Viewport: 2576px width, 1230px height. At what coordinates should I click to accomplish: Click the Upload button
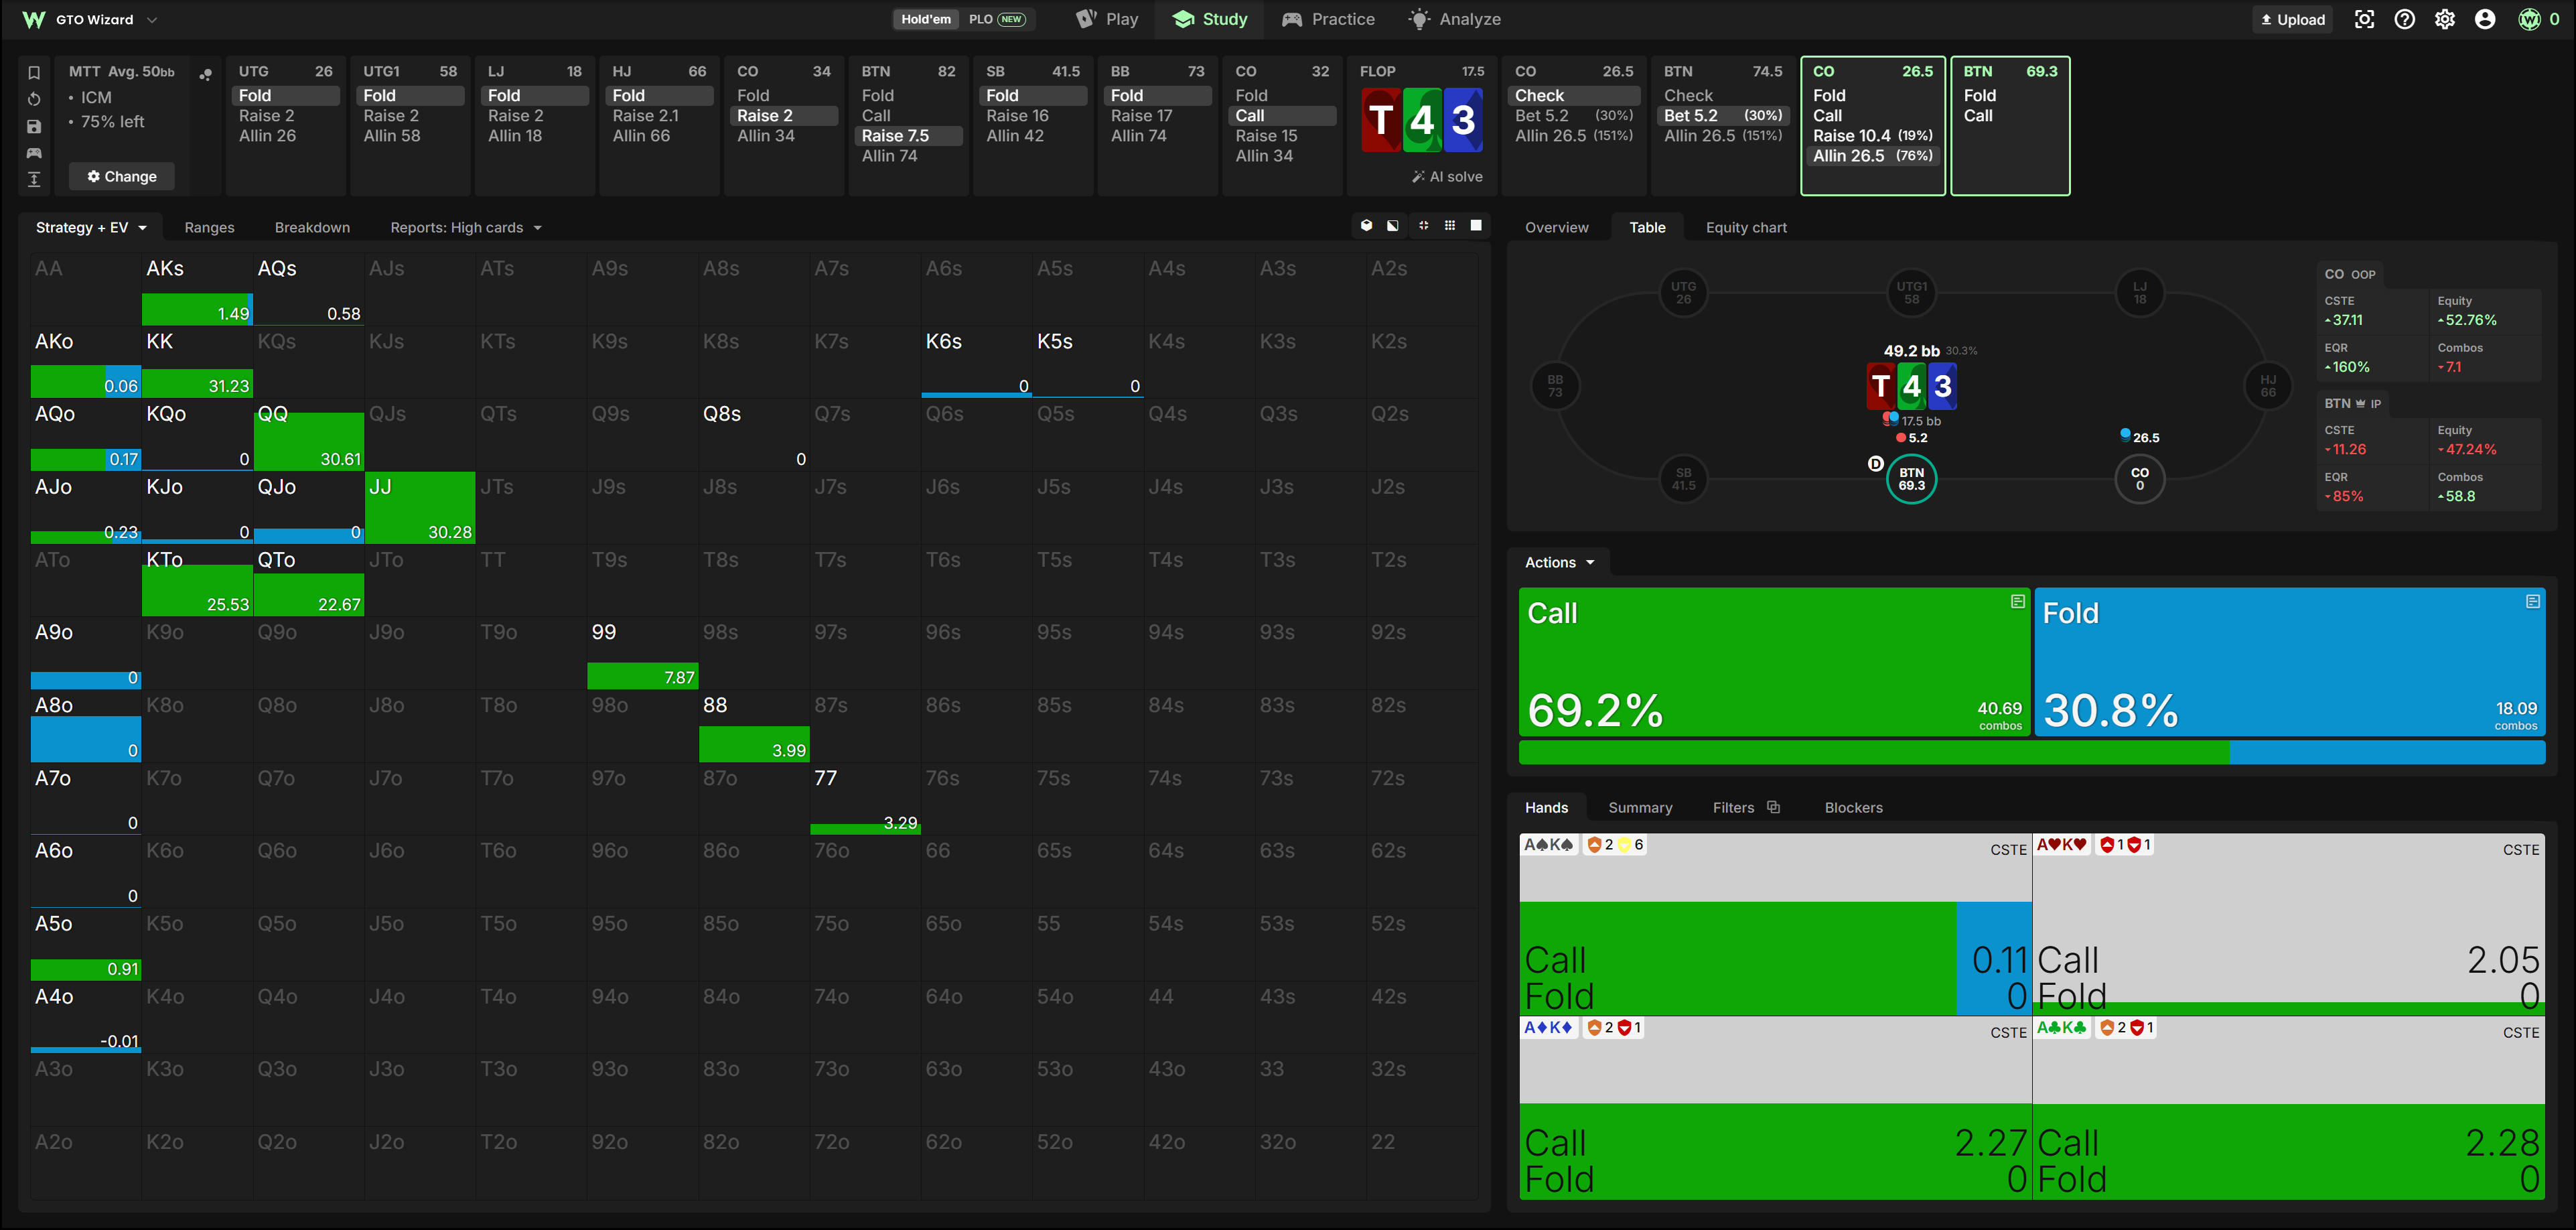(x=2293, y=20)
